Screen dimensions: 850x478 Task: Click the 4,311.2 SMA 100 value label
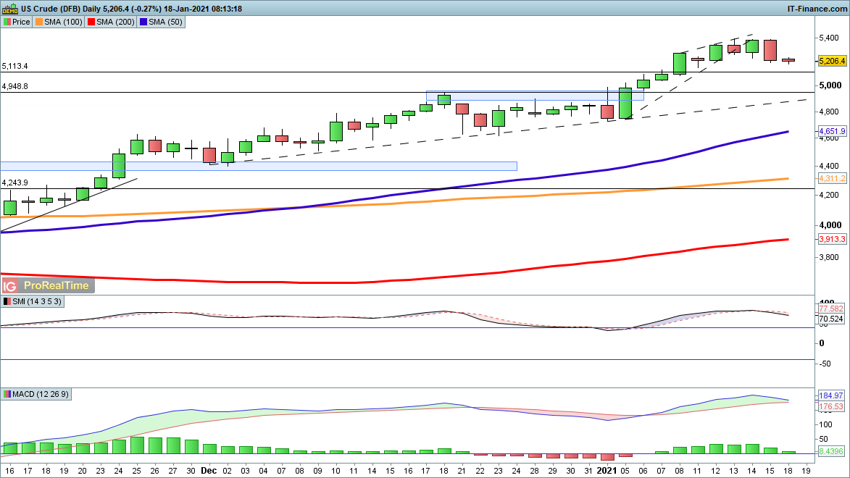coord(832,178)
